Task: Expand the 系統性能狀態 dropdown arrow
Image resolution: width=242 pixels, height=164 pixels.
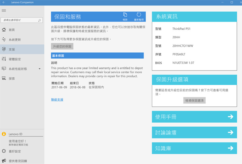Action: 40,69
